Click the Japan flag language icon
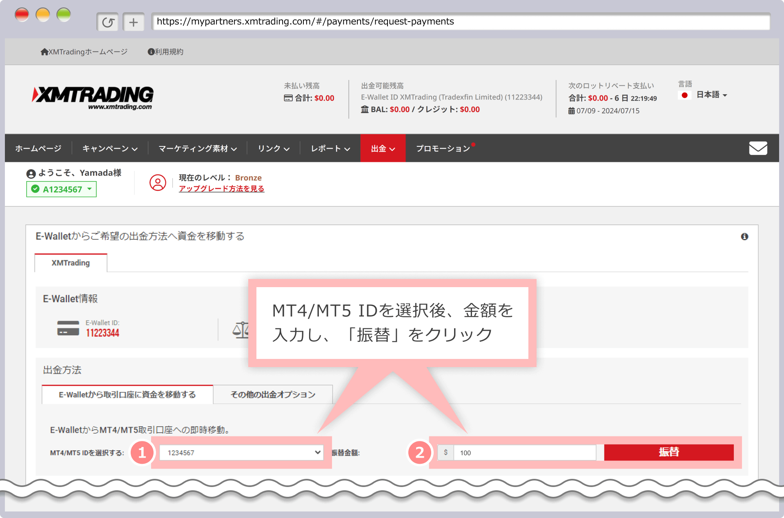This screenshot has width=784, height=518. pyautogui.click(x=685, y=95)
